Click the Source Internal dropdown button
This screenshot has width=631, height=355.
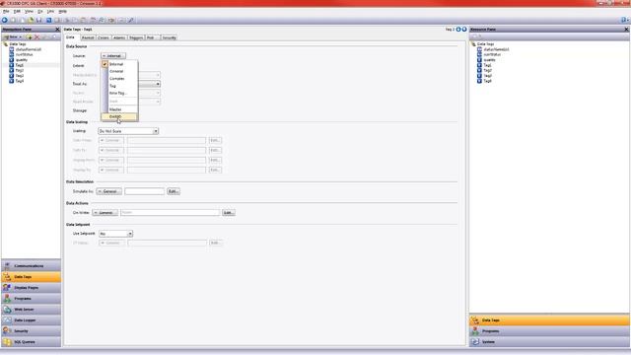coord(113,56)
